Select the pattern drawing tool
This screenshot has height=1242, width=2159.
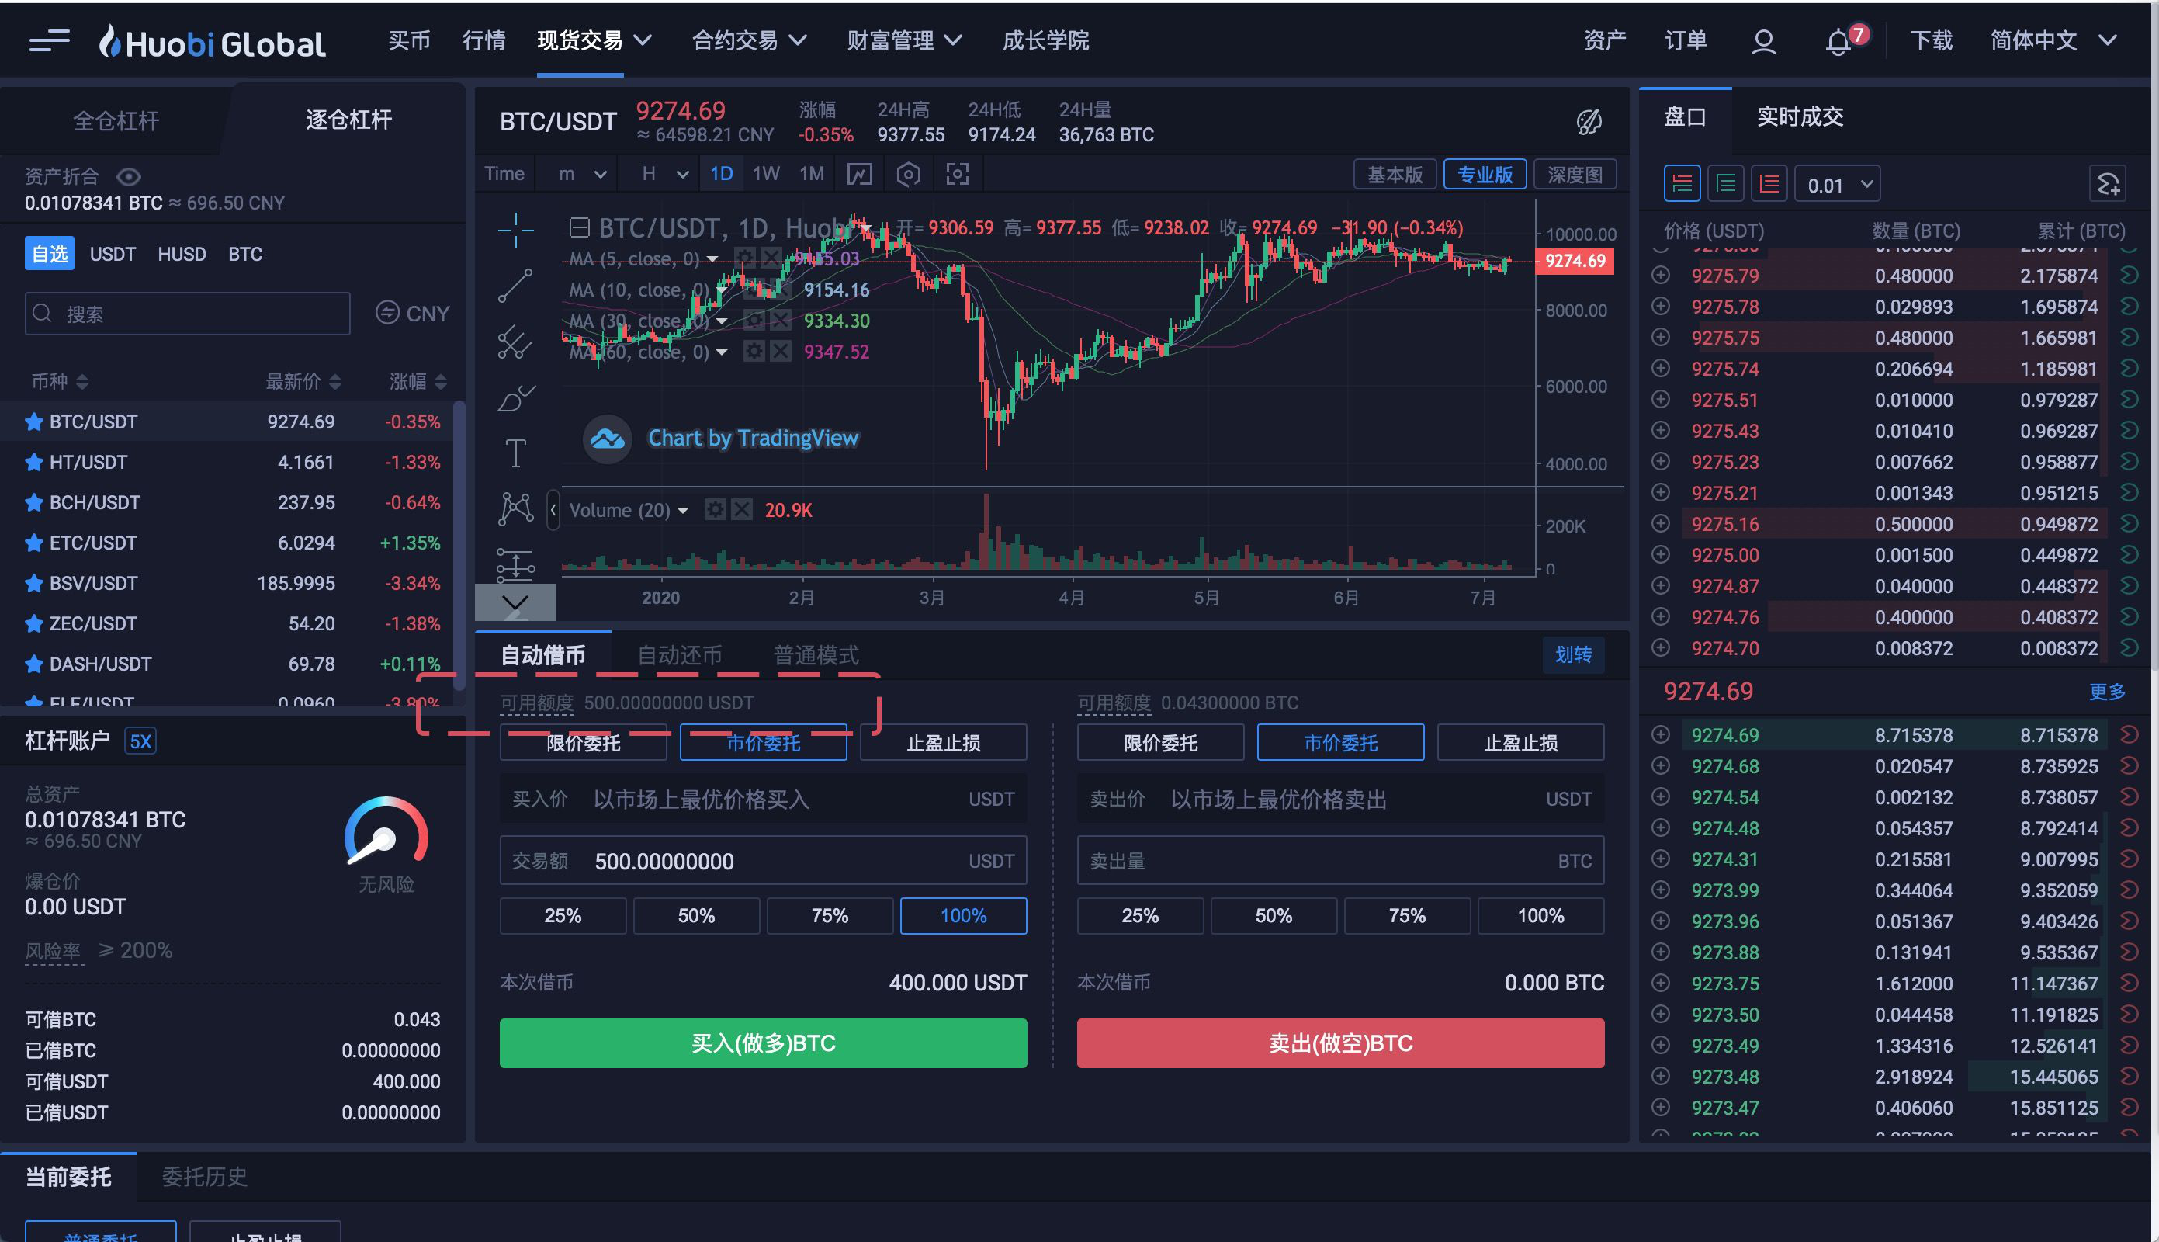tap(515, 508)
